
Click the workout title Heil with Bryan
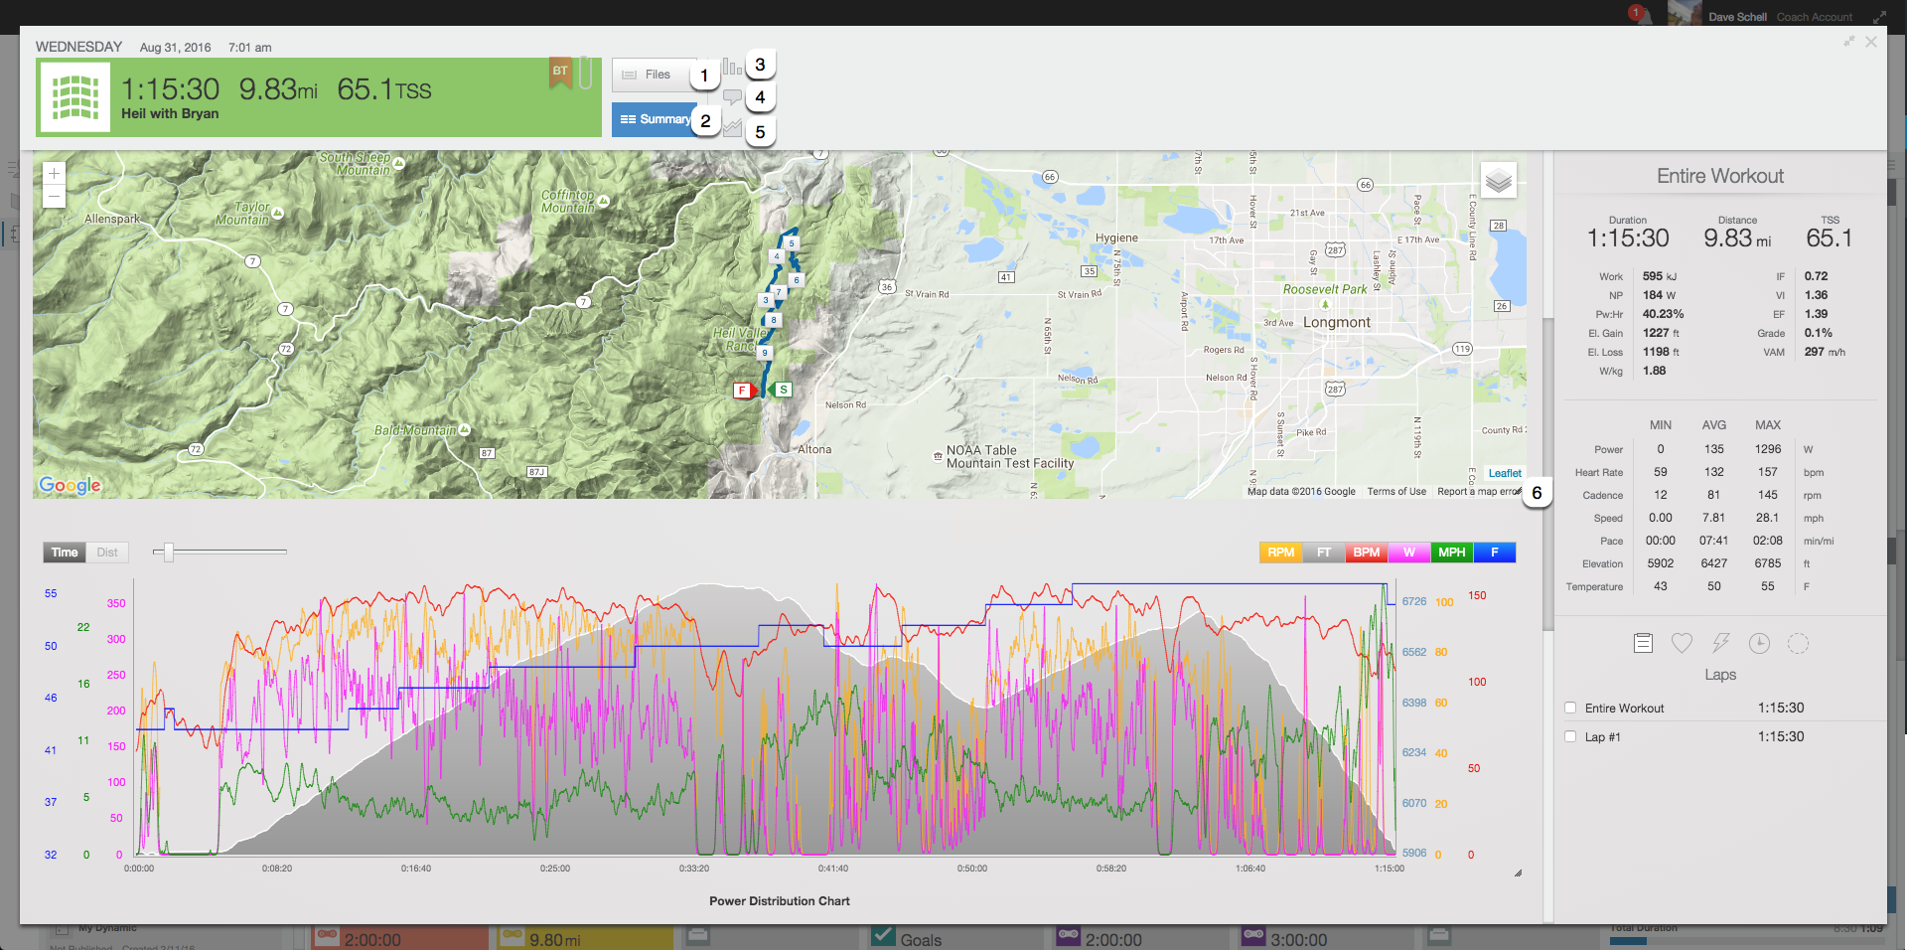170,113
